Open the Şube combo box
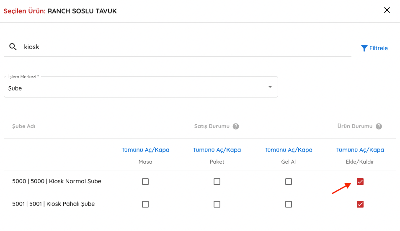This screenshot has width=400, height=231. coord(141,87)
